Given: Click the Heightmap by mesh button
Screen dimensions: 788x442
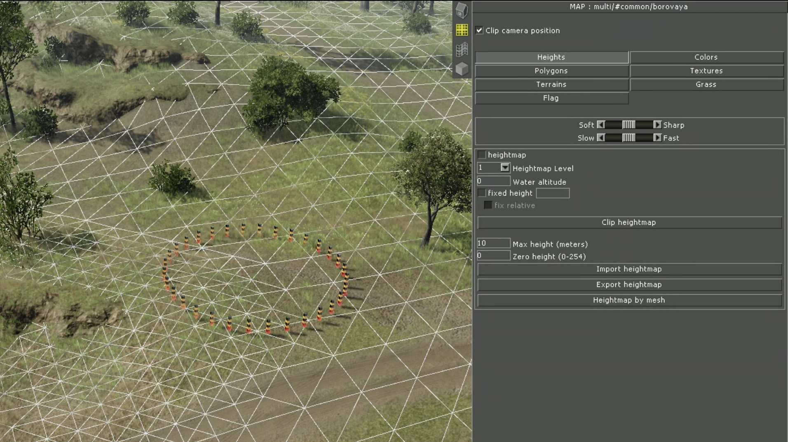Looking at the screenshot, I should [x=629, y=300].
